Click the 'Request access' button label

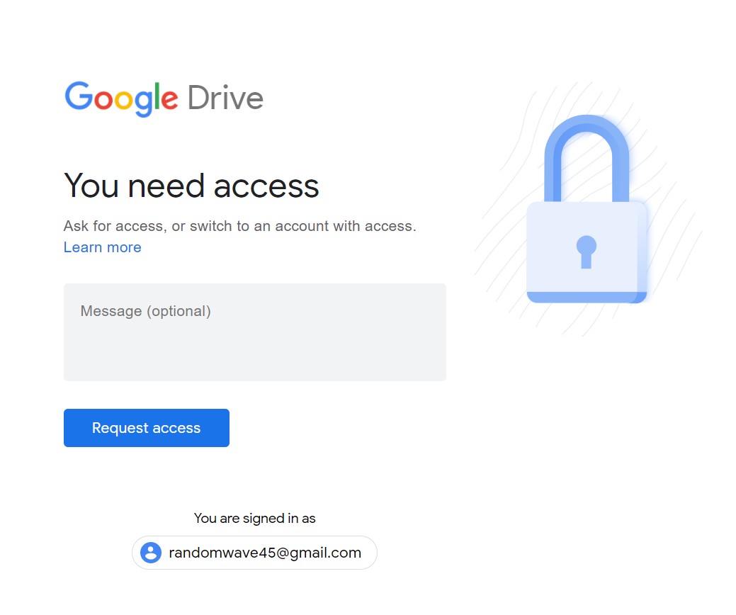pyautogui.click(x=146, y=428)
